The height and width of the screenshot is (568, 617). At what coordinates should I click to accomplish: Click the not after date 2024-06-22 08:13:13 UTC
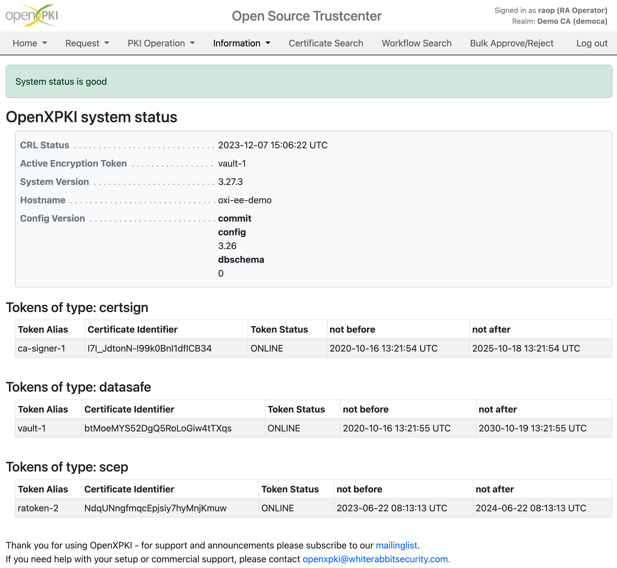(531, 508)
